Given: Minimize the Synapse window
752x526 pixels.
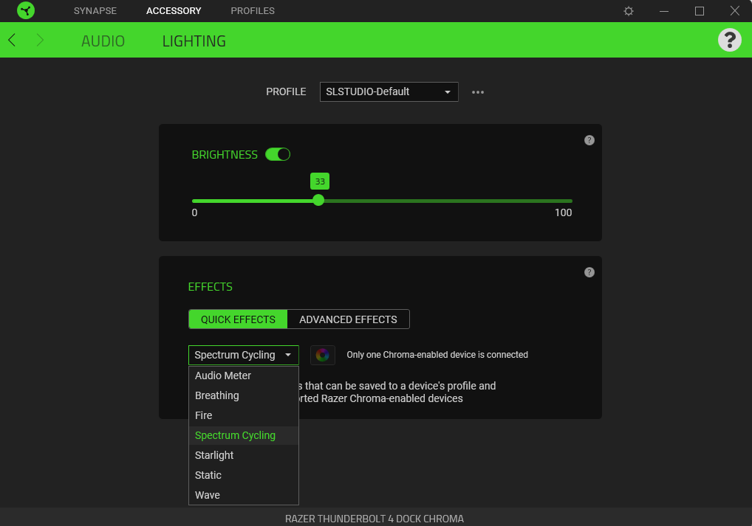Looking at the screenshot, I should [x=664, y=11].
